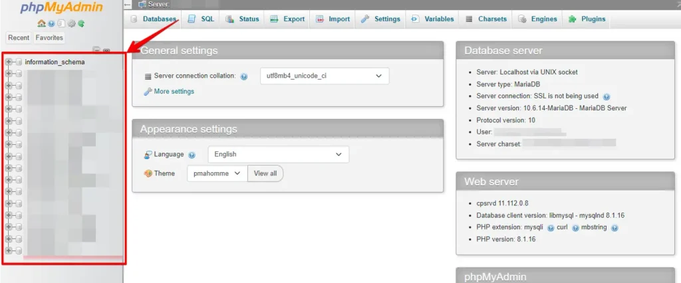Click the information_schema database cylinder icon
This screenshot has height=283, width=681.
pos(19,62)
